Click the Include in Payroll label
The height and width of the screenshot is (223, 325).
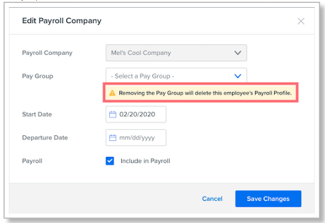(x=145, y=161)
